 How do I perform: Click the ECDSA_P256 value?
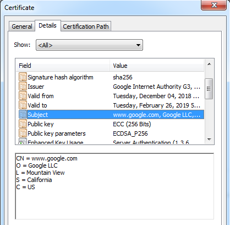point(130,133)
